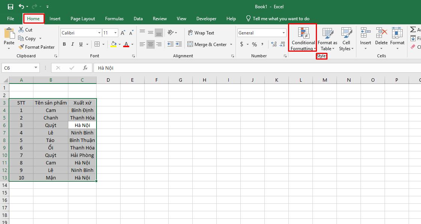This screenshot has width=421, height=224.
Task: Switch to the Formulas ribbon tab
Action: point(114,18)
